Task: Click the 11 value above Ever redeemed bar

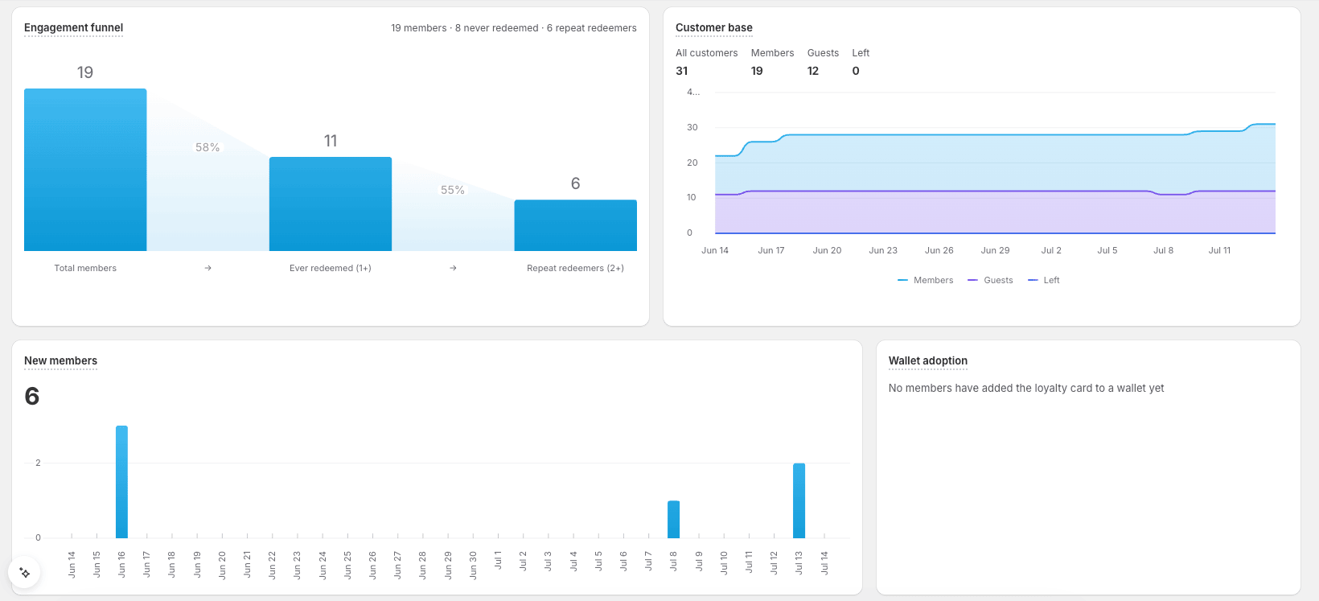Action: [x=331, y=141]
